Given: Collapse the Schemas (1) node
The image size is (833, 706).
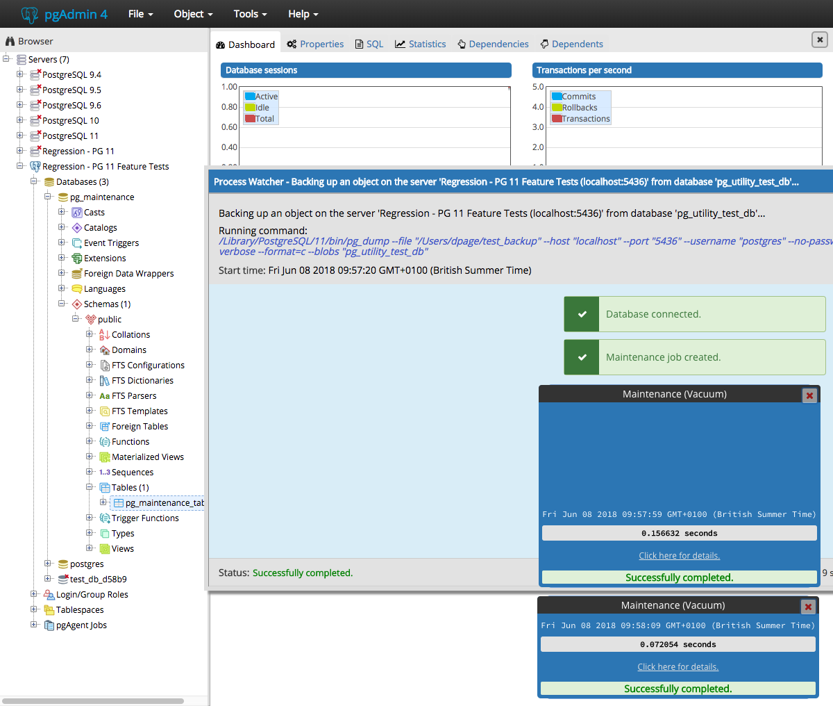Looking at the screenshot, I should point(62,304).
